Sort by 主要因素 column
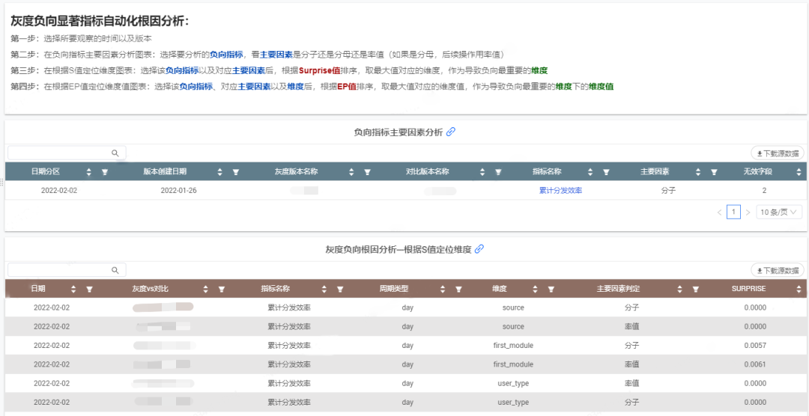 tap(699, 171)
